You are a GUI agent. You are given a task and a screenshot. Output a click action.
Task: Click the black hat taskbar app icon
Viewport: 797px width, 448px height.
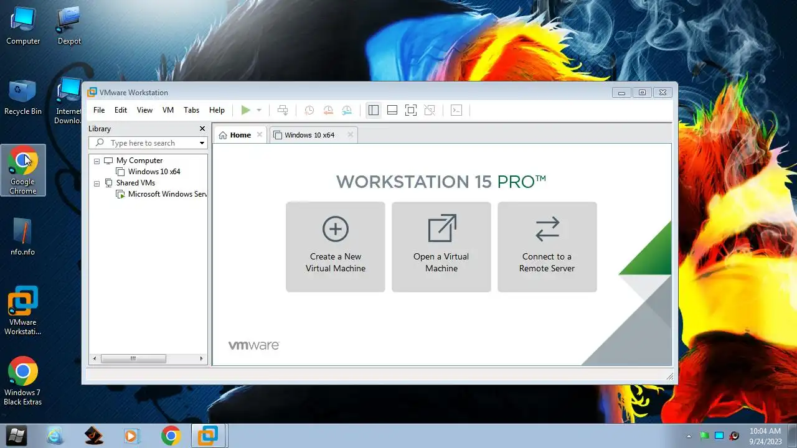pyautogui.click(x=93, y=436)
